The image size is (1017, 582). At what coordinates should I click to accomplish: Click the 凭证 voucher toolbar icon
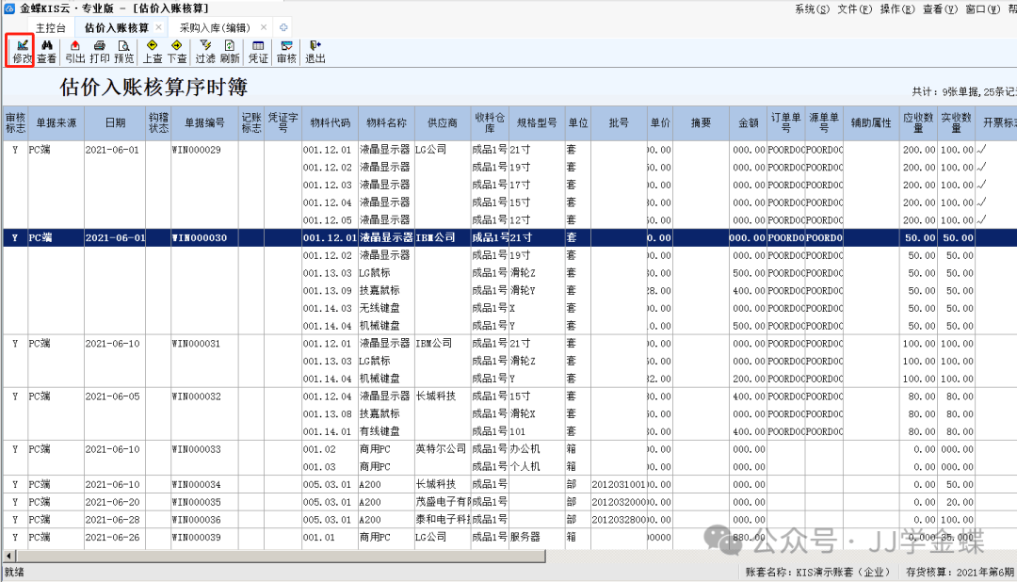[x=258, y=51]
